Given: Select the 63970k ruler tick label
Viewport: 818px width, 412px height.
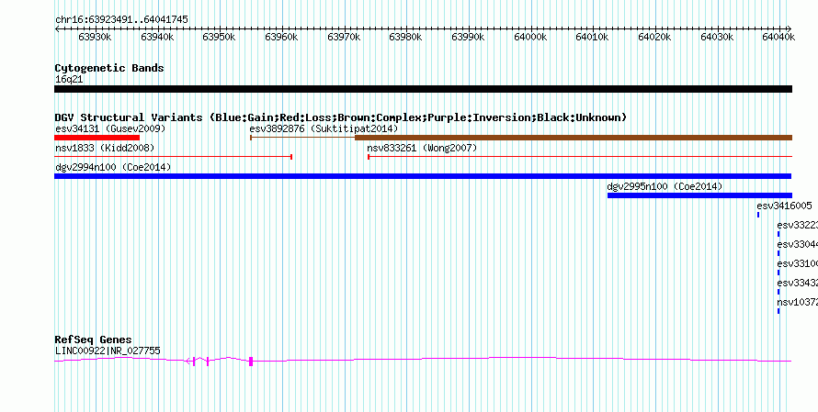Looking at the screenshot, I should [344, 37].
